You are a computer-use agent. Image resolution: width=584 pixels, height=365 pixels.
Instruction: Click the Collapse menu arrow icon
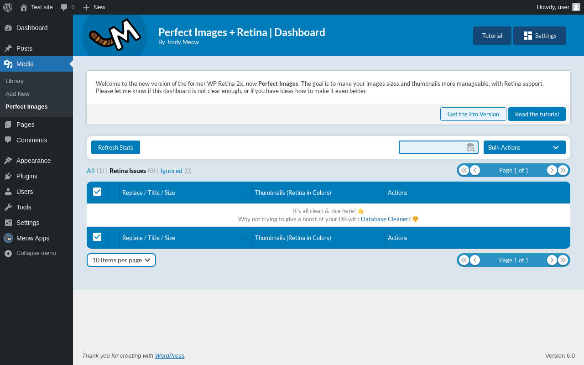[x=8, y=253]
